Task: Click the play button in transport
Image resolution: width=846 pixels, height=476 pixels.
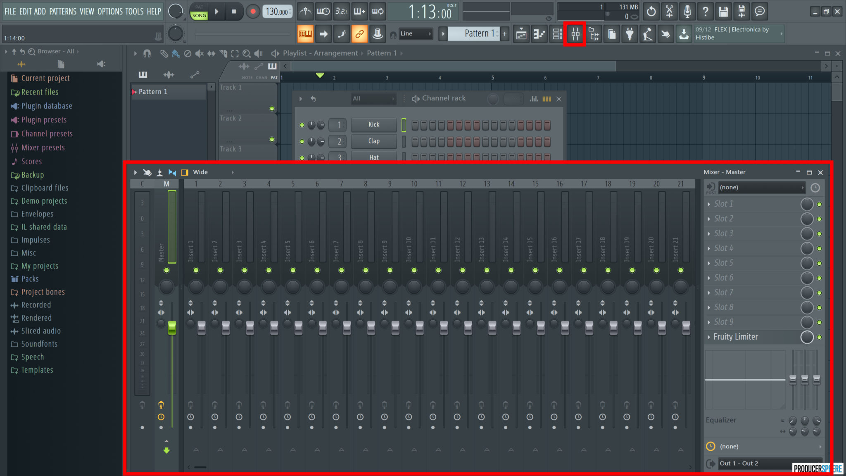Action: [x=216, y=12]
